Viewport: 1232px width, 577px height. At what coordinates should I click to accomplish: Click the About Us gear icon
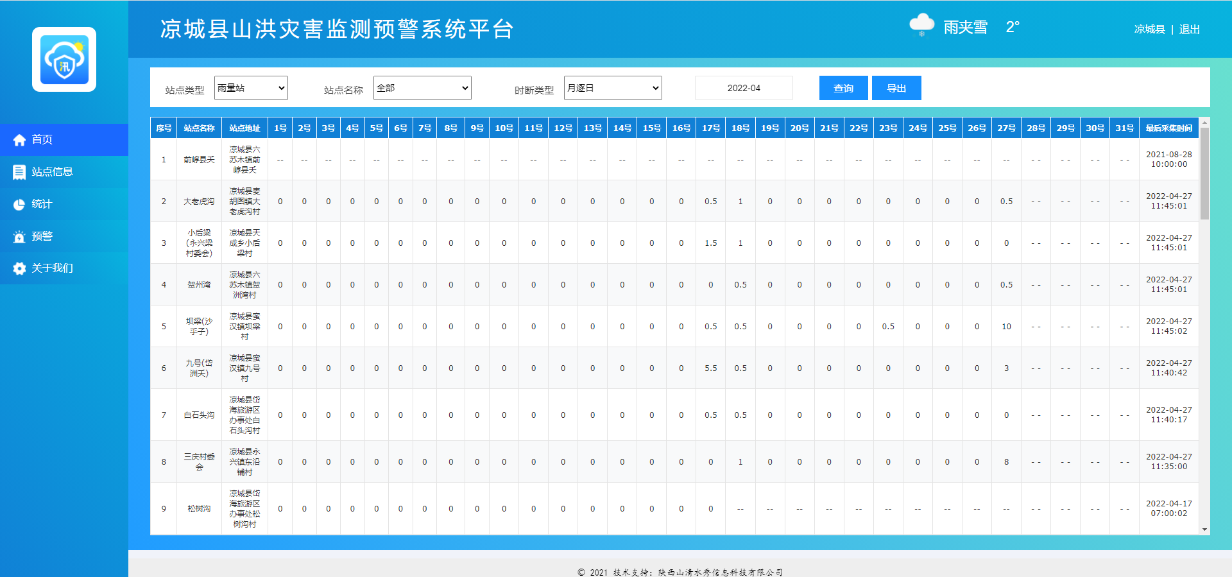click(19, 268)
